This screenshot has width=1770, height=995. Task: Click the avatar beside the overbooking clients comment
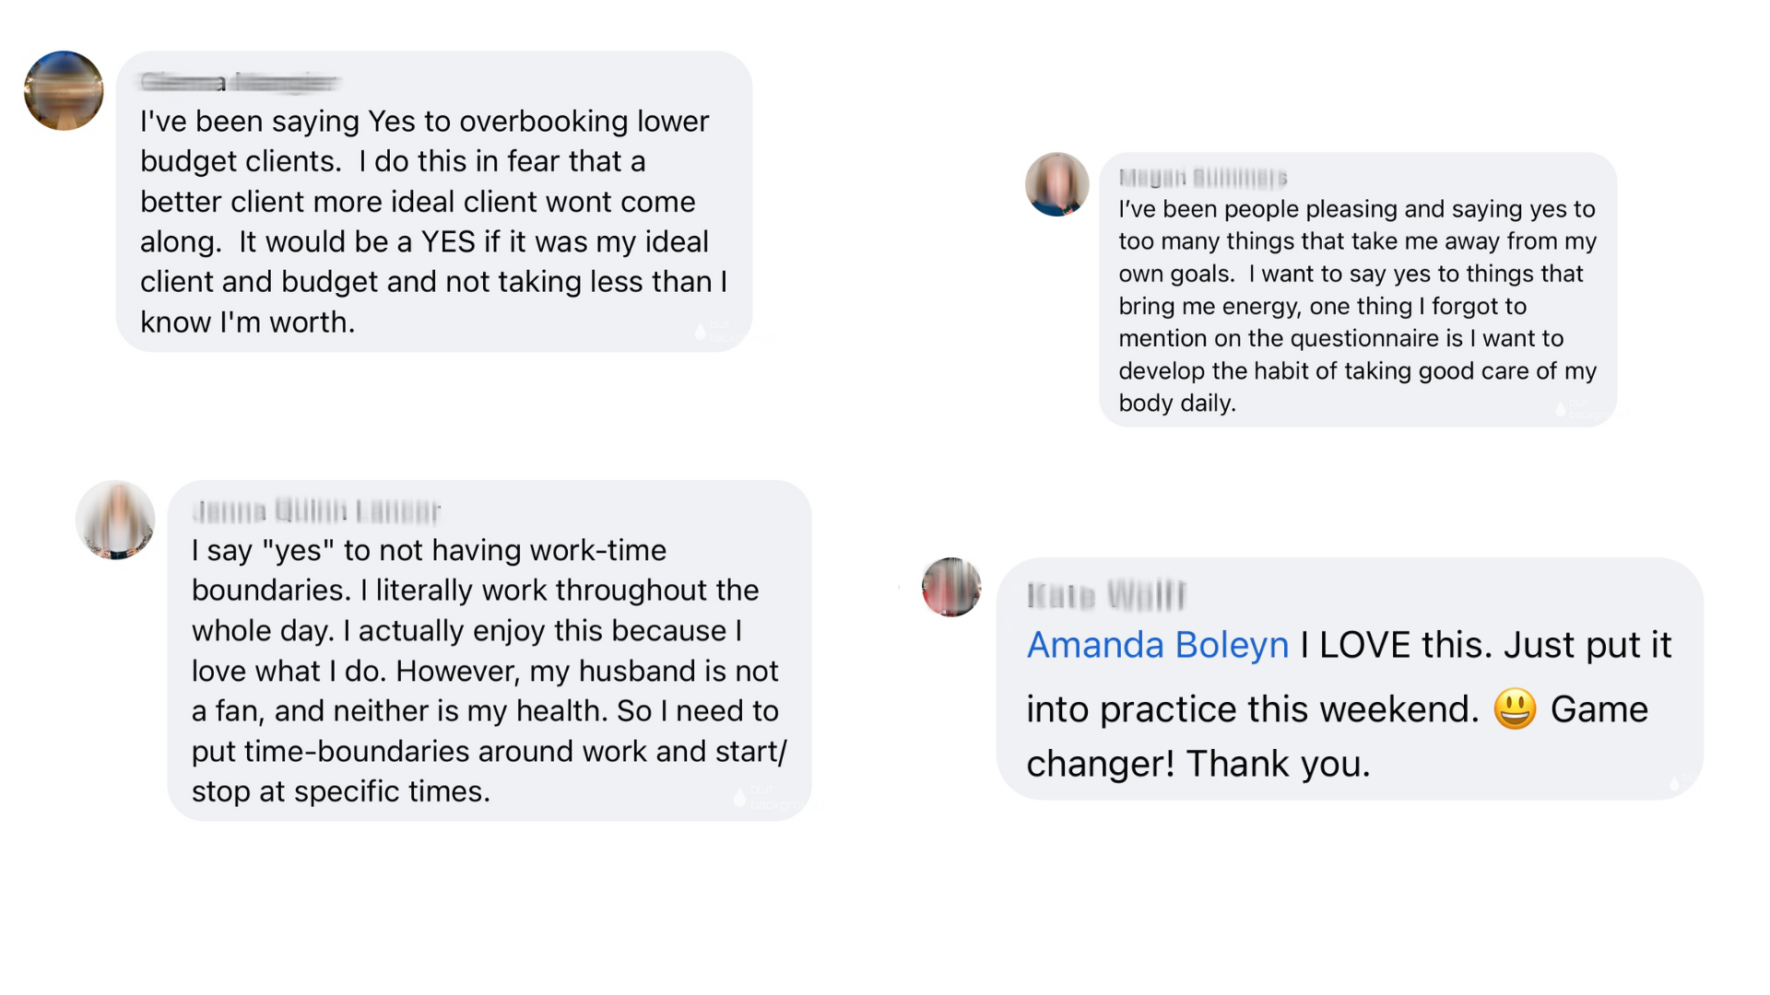[x=64, y=90]
